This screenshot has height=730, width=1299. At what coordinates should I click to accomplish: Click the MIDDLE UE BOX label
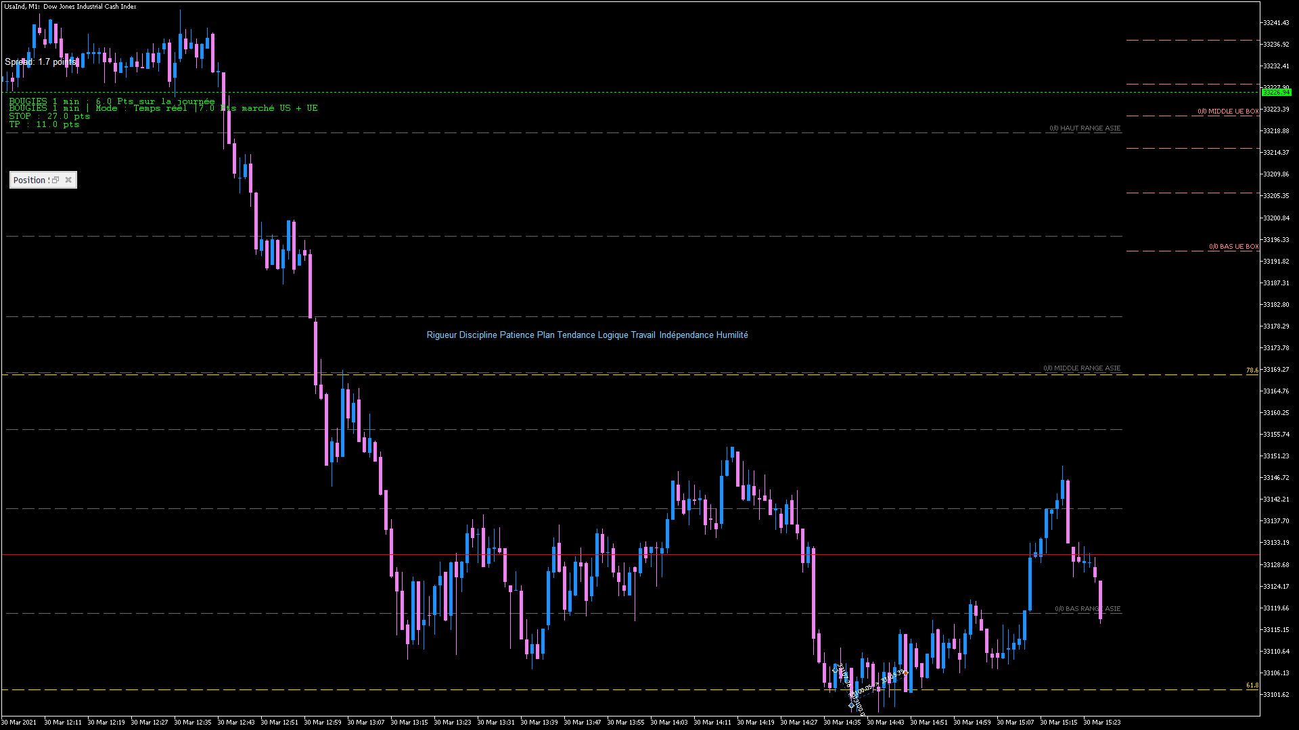(x=1228, y=112)
